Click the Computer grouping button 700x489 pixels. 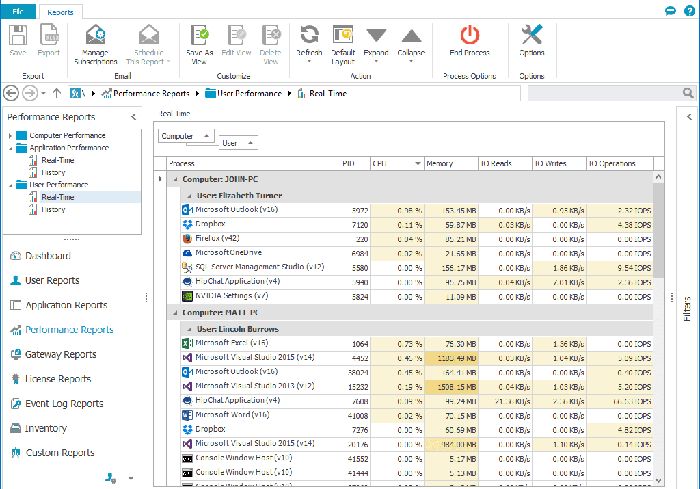186,136
